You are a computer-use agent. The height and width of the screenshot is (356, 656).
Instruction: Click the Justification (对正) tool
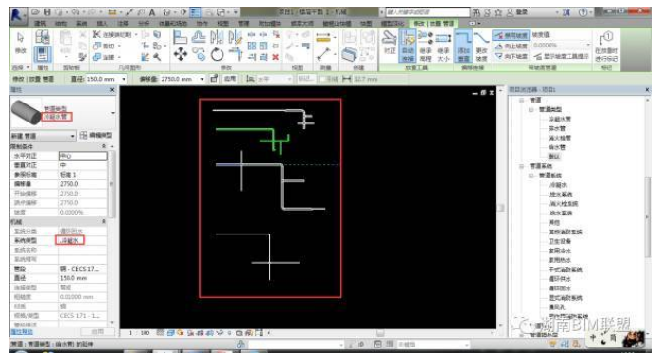(x=390, y=43)
